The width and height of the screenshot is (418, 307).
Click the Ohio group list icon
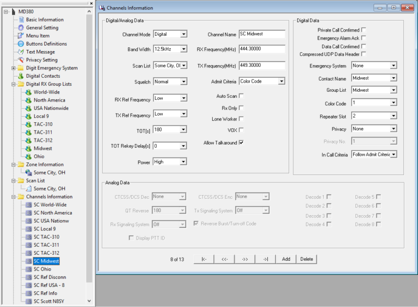[28, 156]
